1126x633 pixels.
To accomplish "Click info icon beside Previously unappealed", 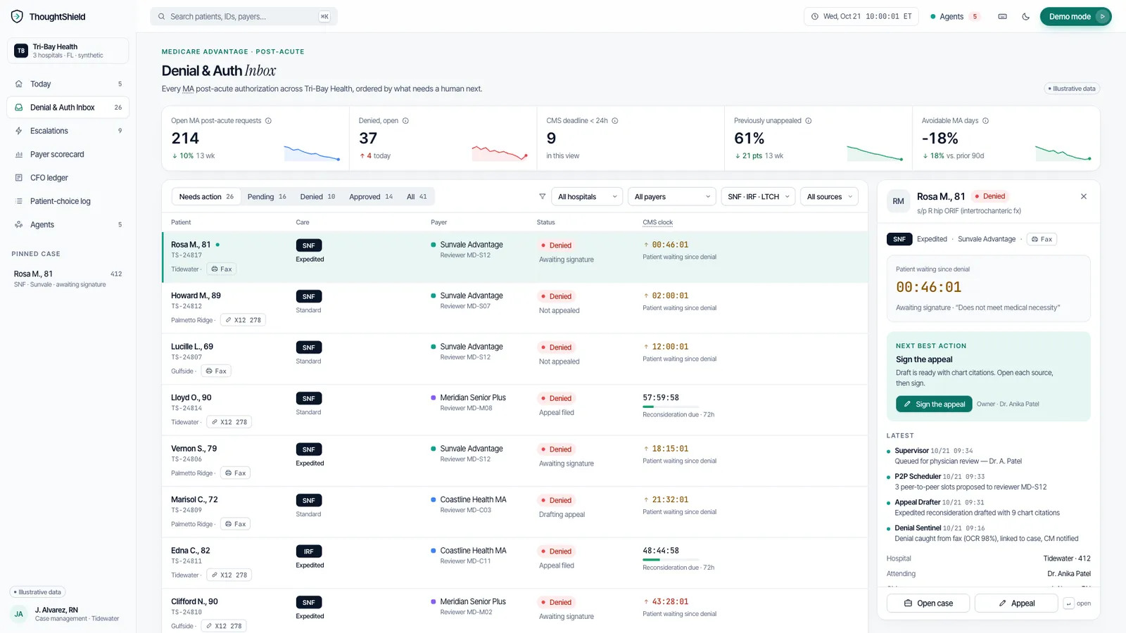I will (x=809, y=121).
